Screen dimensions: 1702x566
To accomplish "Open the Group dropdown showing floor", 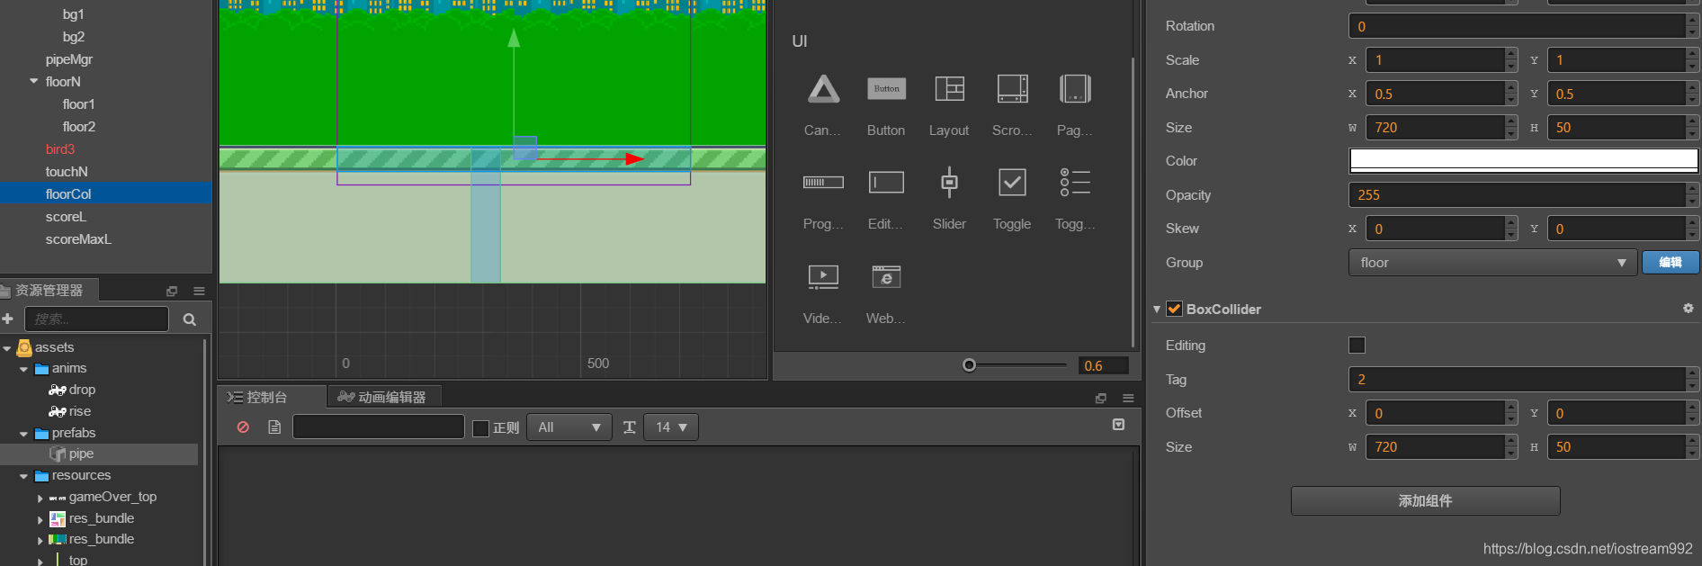I will pos(1492,263).
